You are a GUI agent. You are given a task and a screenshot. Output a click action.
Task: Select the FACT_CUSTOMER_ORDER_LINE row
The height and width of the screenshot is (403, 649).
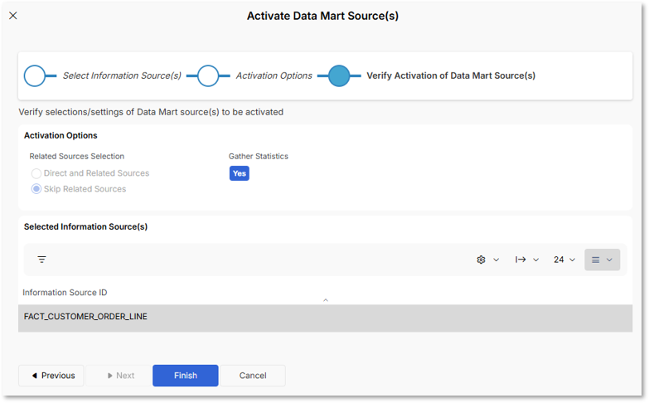(325, 318)
